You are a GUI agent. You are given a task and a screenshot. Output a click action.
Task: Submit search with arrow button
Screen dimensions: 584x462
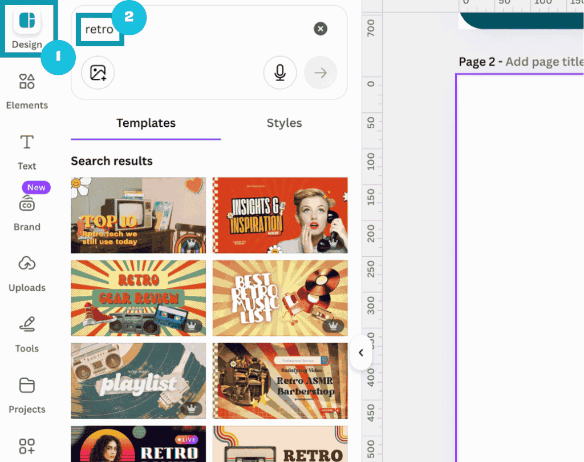pos(321,73)
